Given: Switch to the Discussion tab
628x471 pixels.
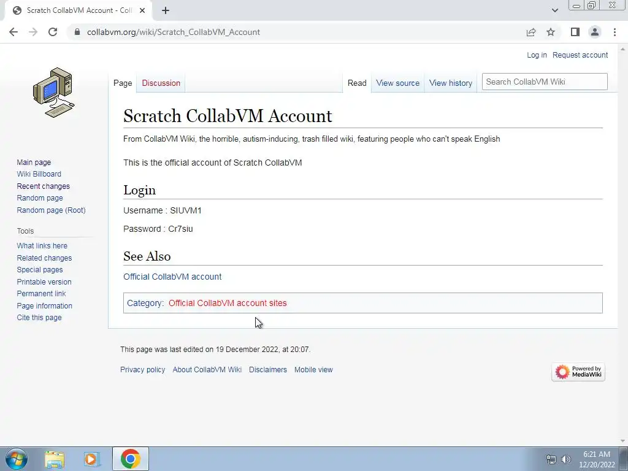Looking at the screenshot, I should [161, 83].
